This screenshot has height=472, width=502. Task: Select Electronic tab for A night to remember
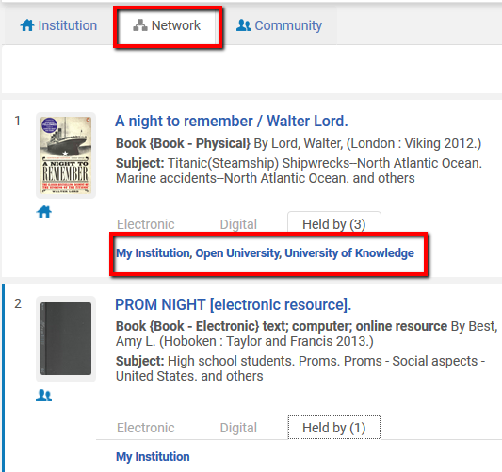pyautogui.click(x=146, y=224)
